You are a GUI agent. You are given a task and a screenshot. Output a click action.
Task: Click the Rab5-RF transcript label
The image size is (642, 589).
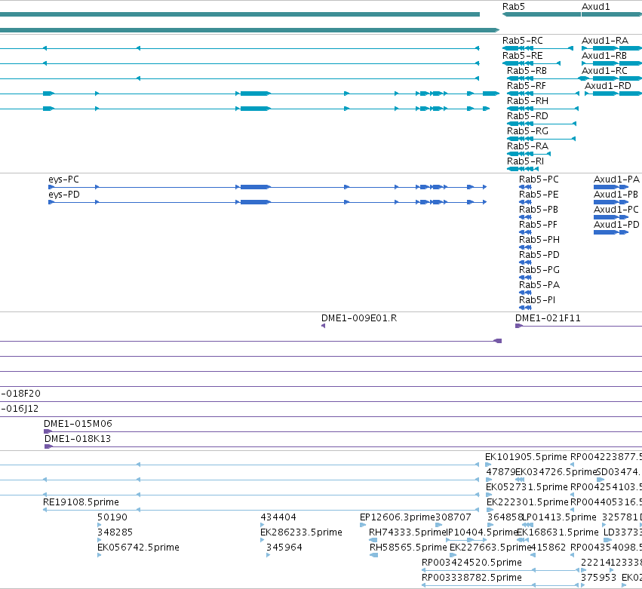click(x=526, y=86)
